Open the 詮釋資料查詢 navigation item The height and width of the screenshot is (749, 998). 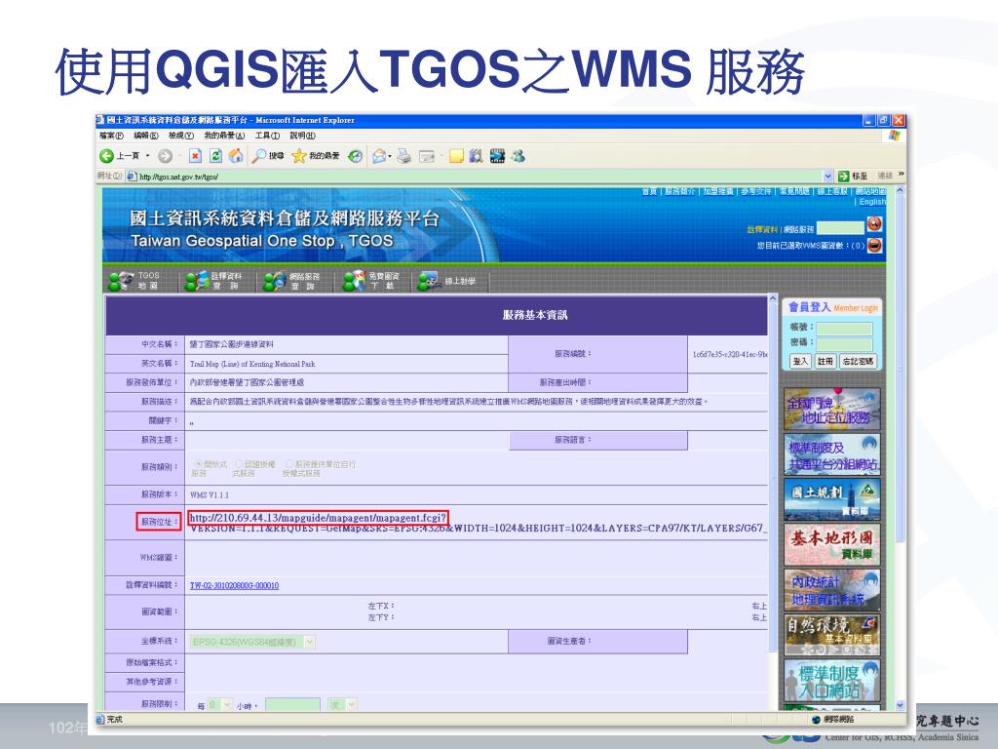213,281
